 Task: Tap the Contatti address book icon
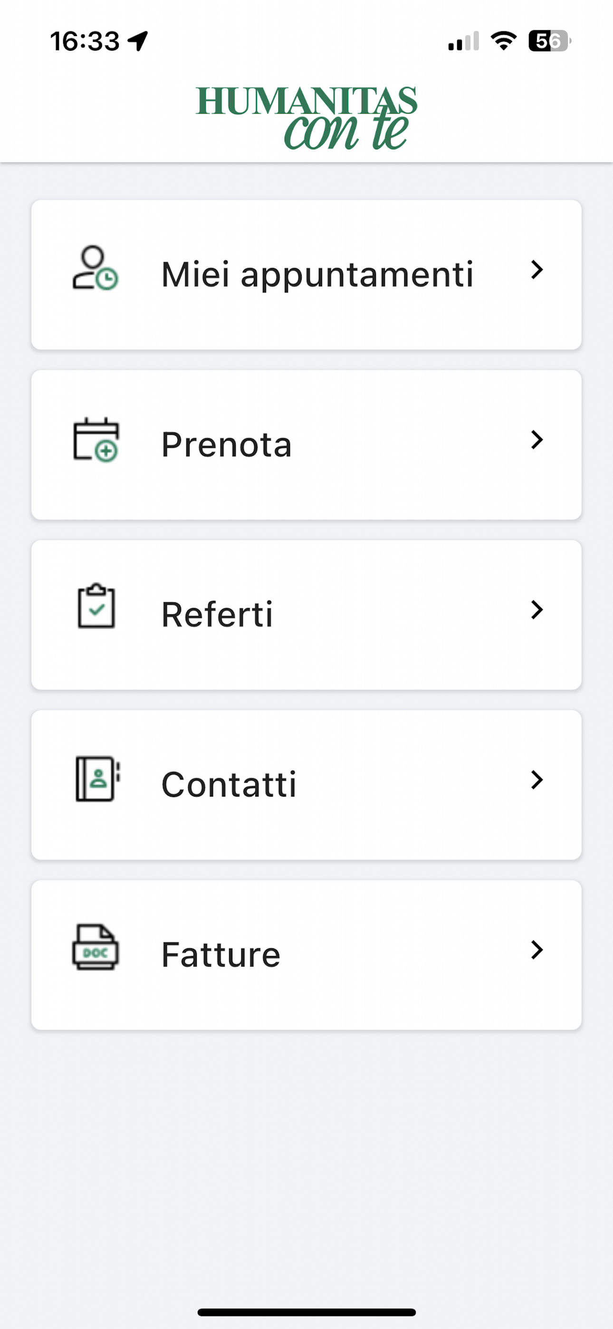97,779
